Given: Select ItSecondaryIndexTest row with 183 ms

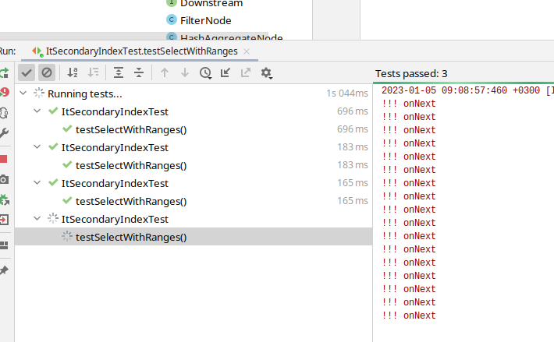Looking at the screenshot, I should pyautogui.click(x=194, y=147).
